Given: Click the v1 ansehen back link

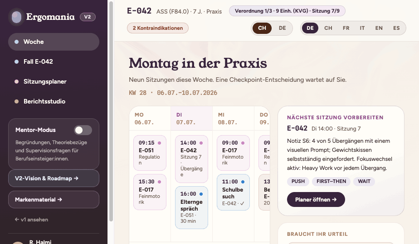Looking at the screenshot, I should coord(32,220).
